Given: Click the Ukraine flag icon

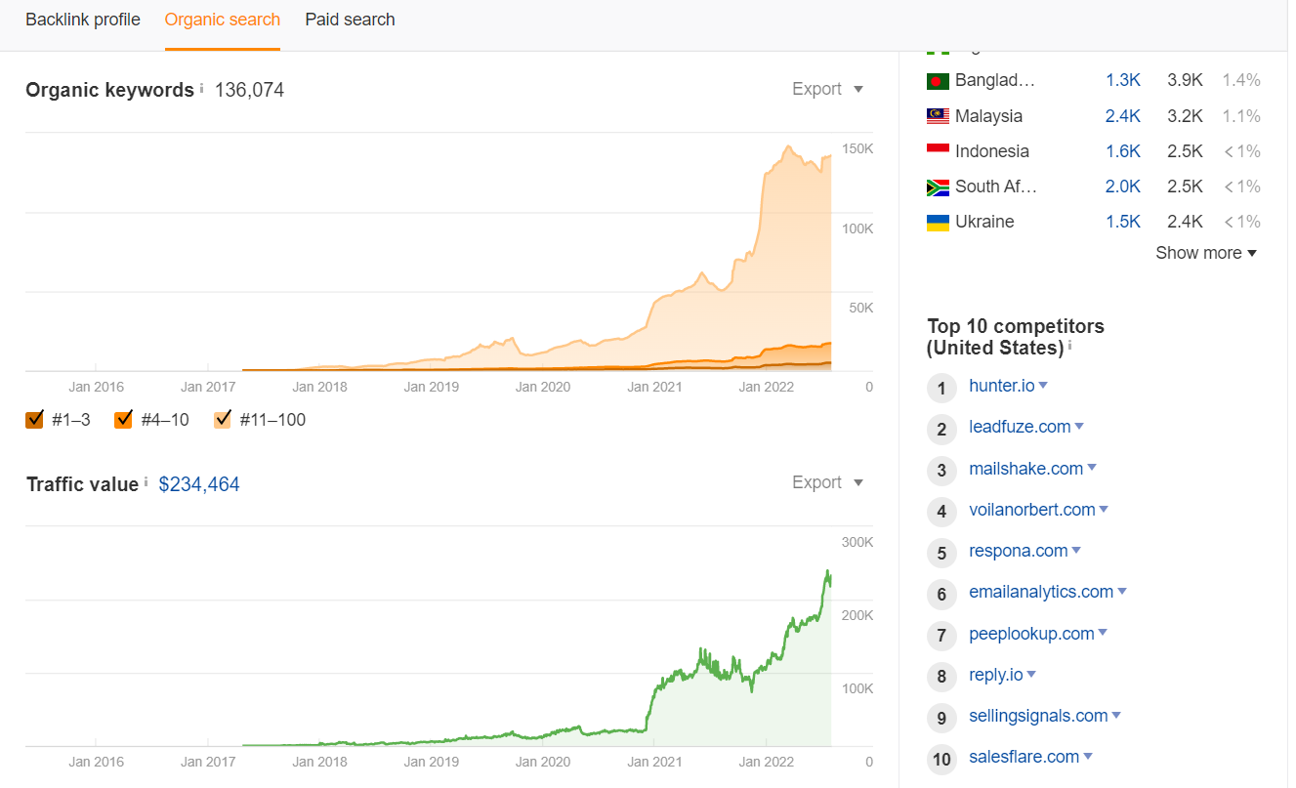Looking at the screenshot, I should click(938, 222).
